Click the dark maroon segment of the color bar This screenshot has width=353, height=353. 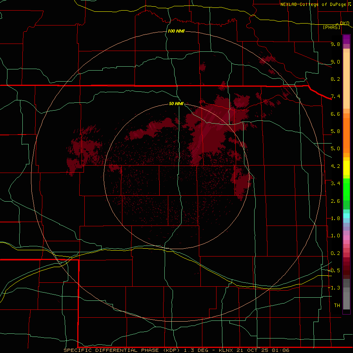click(x=346, y=273)
